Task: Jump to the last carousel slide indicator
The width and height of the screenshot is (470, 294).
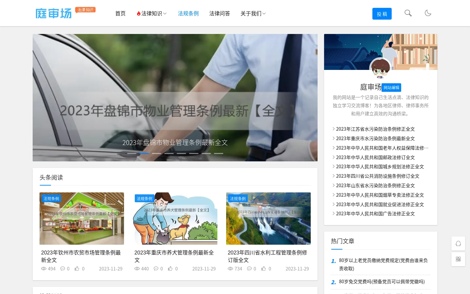Action: (219, 153)
